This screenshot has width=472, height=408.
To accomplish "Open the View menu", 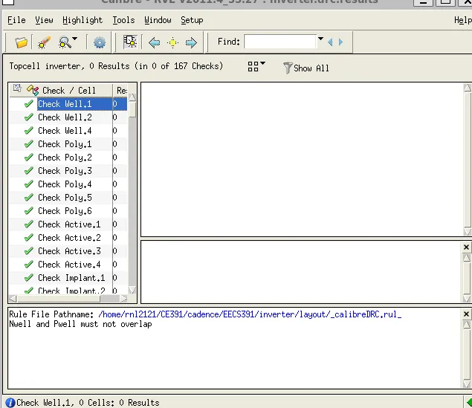I will 44,20.
